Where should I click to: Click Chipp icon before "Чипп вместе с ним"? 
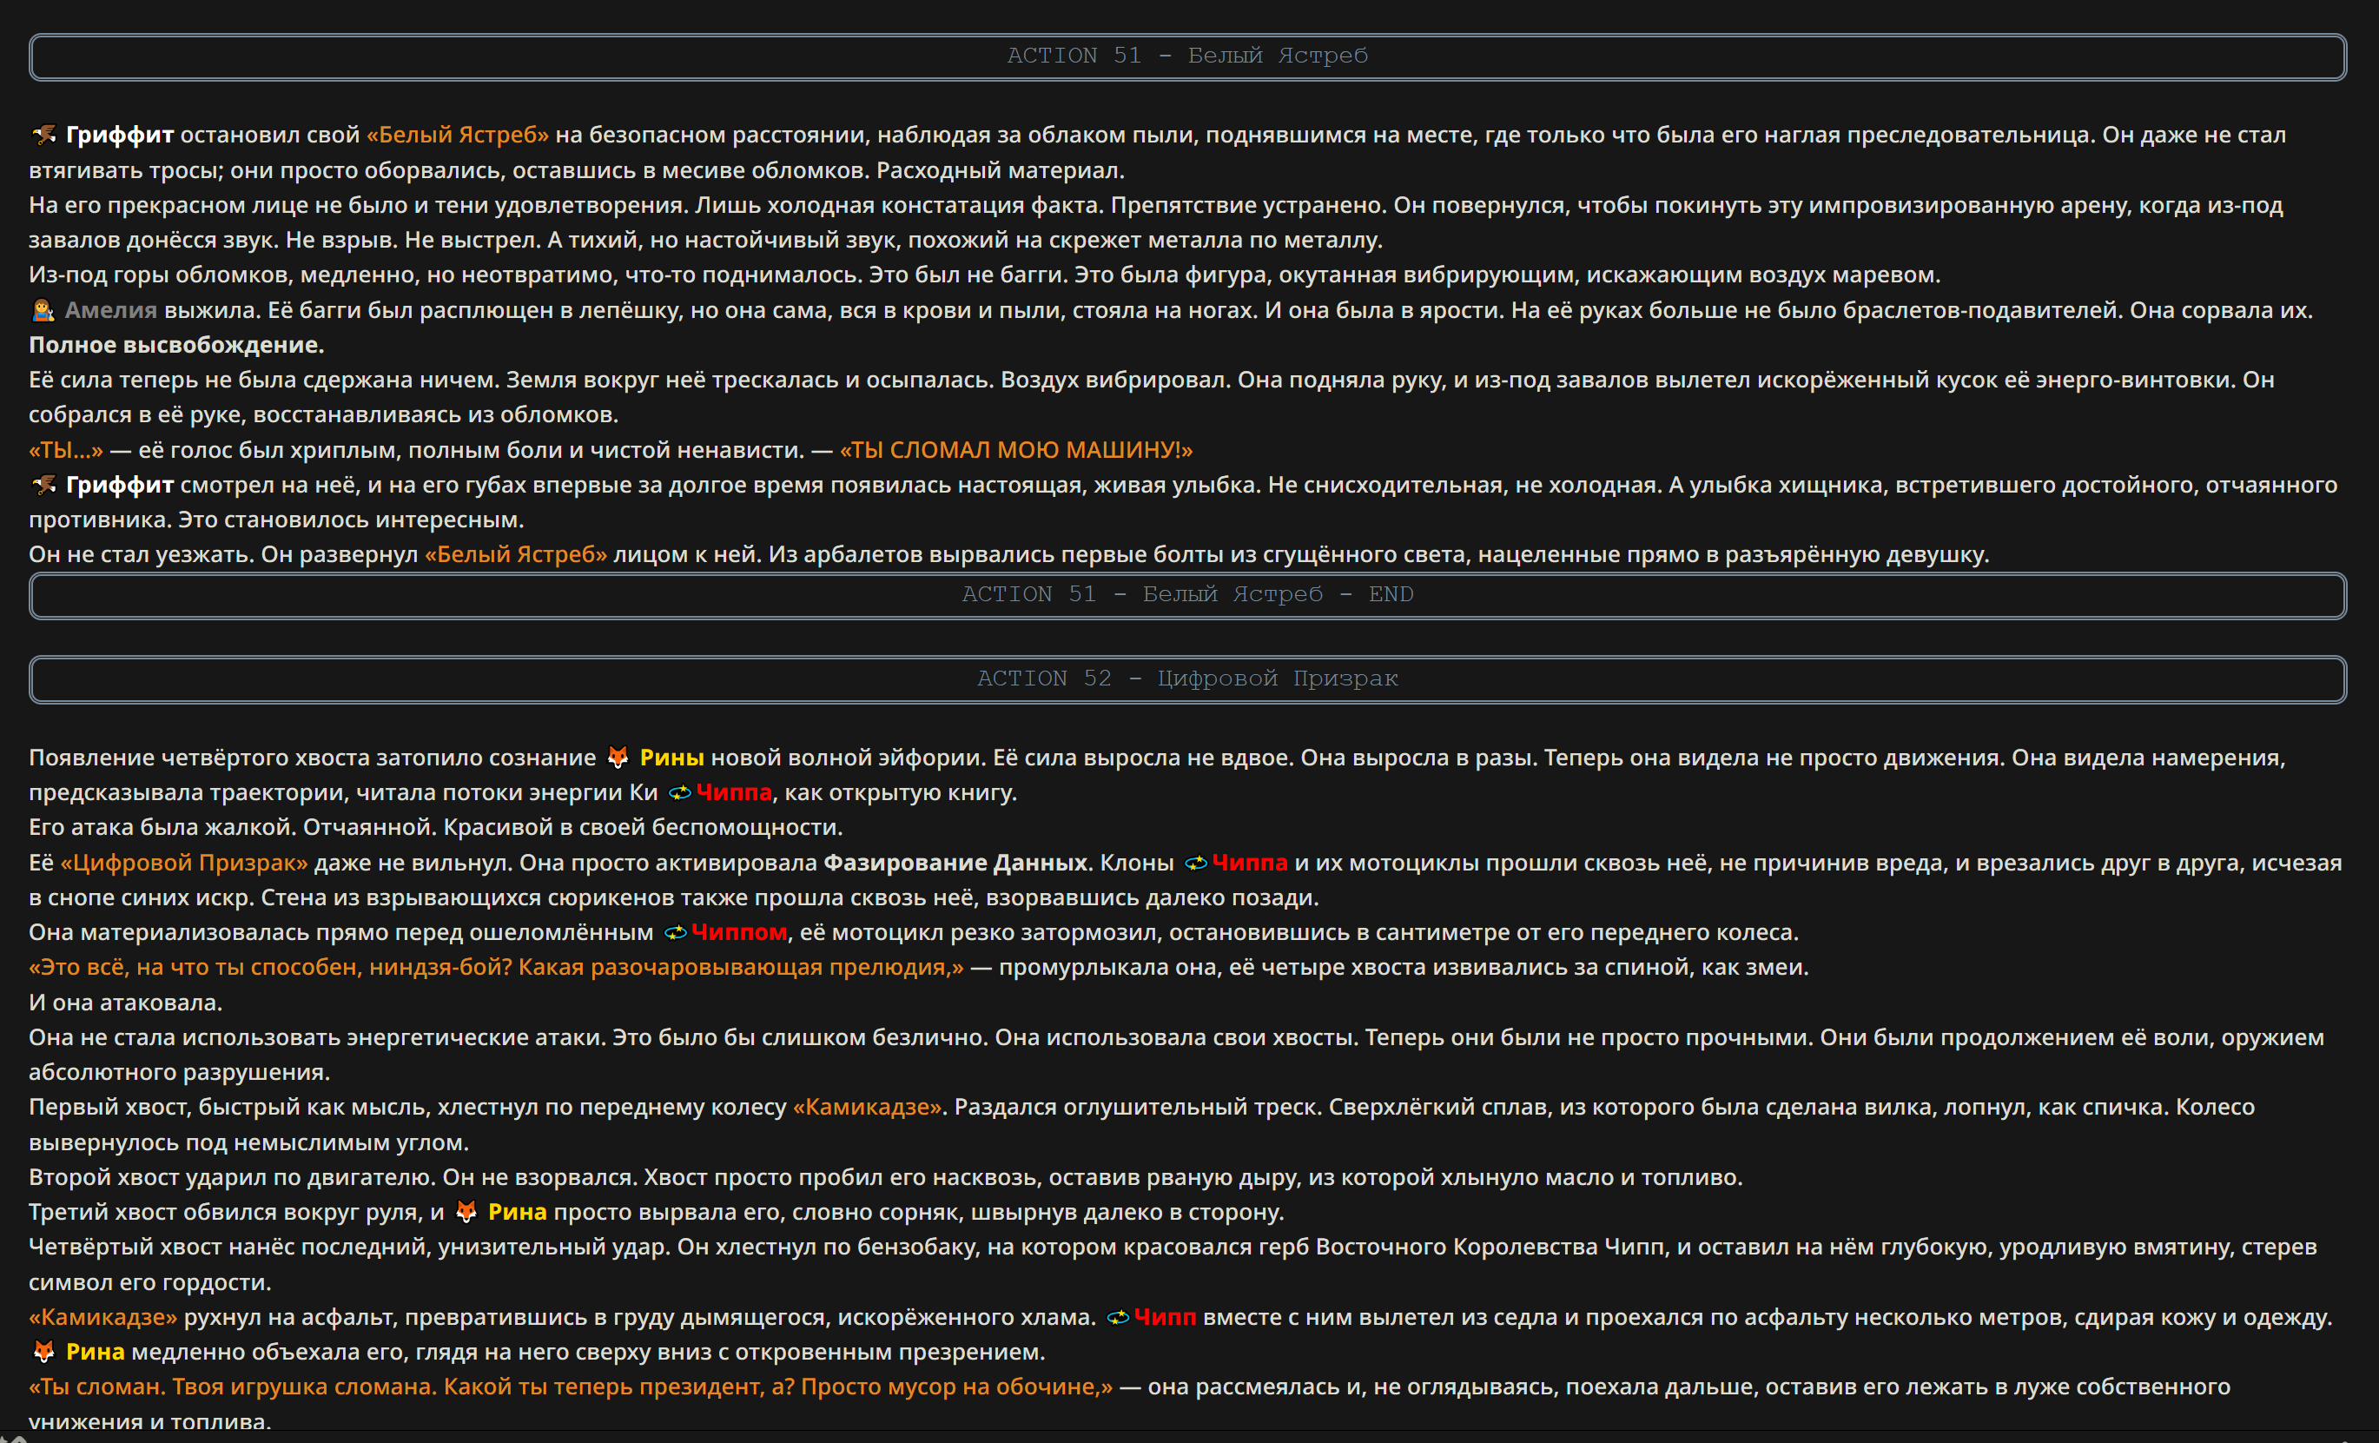(x=1118, y=1316)
